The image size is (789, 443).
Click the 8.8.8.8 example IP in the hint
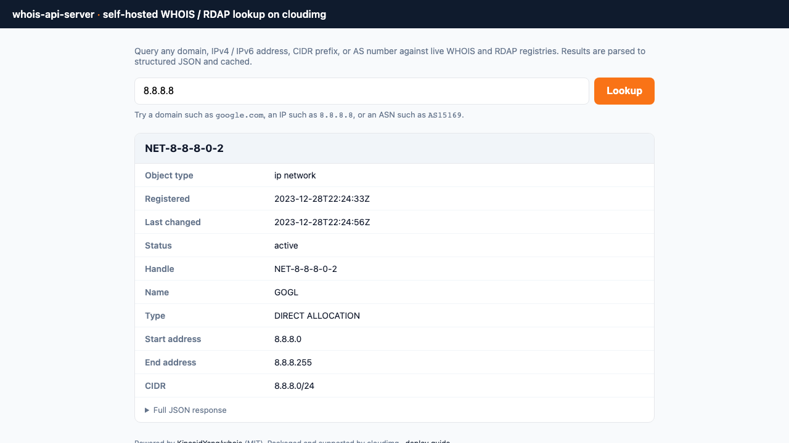click(x=336, y=115)
